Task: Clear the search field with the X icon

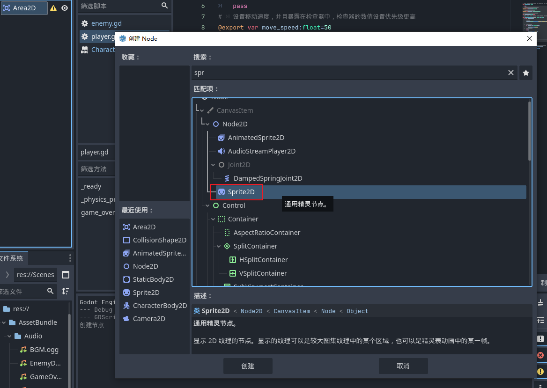Action: point(511,73)
